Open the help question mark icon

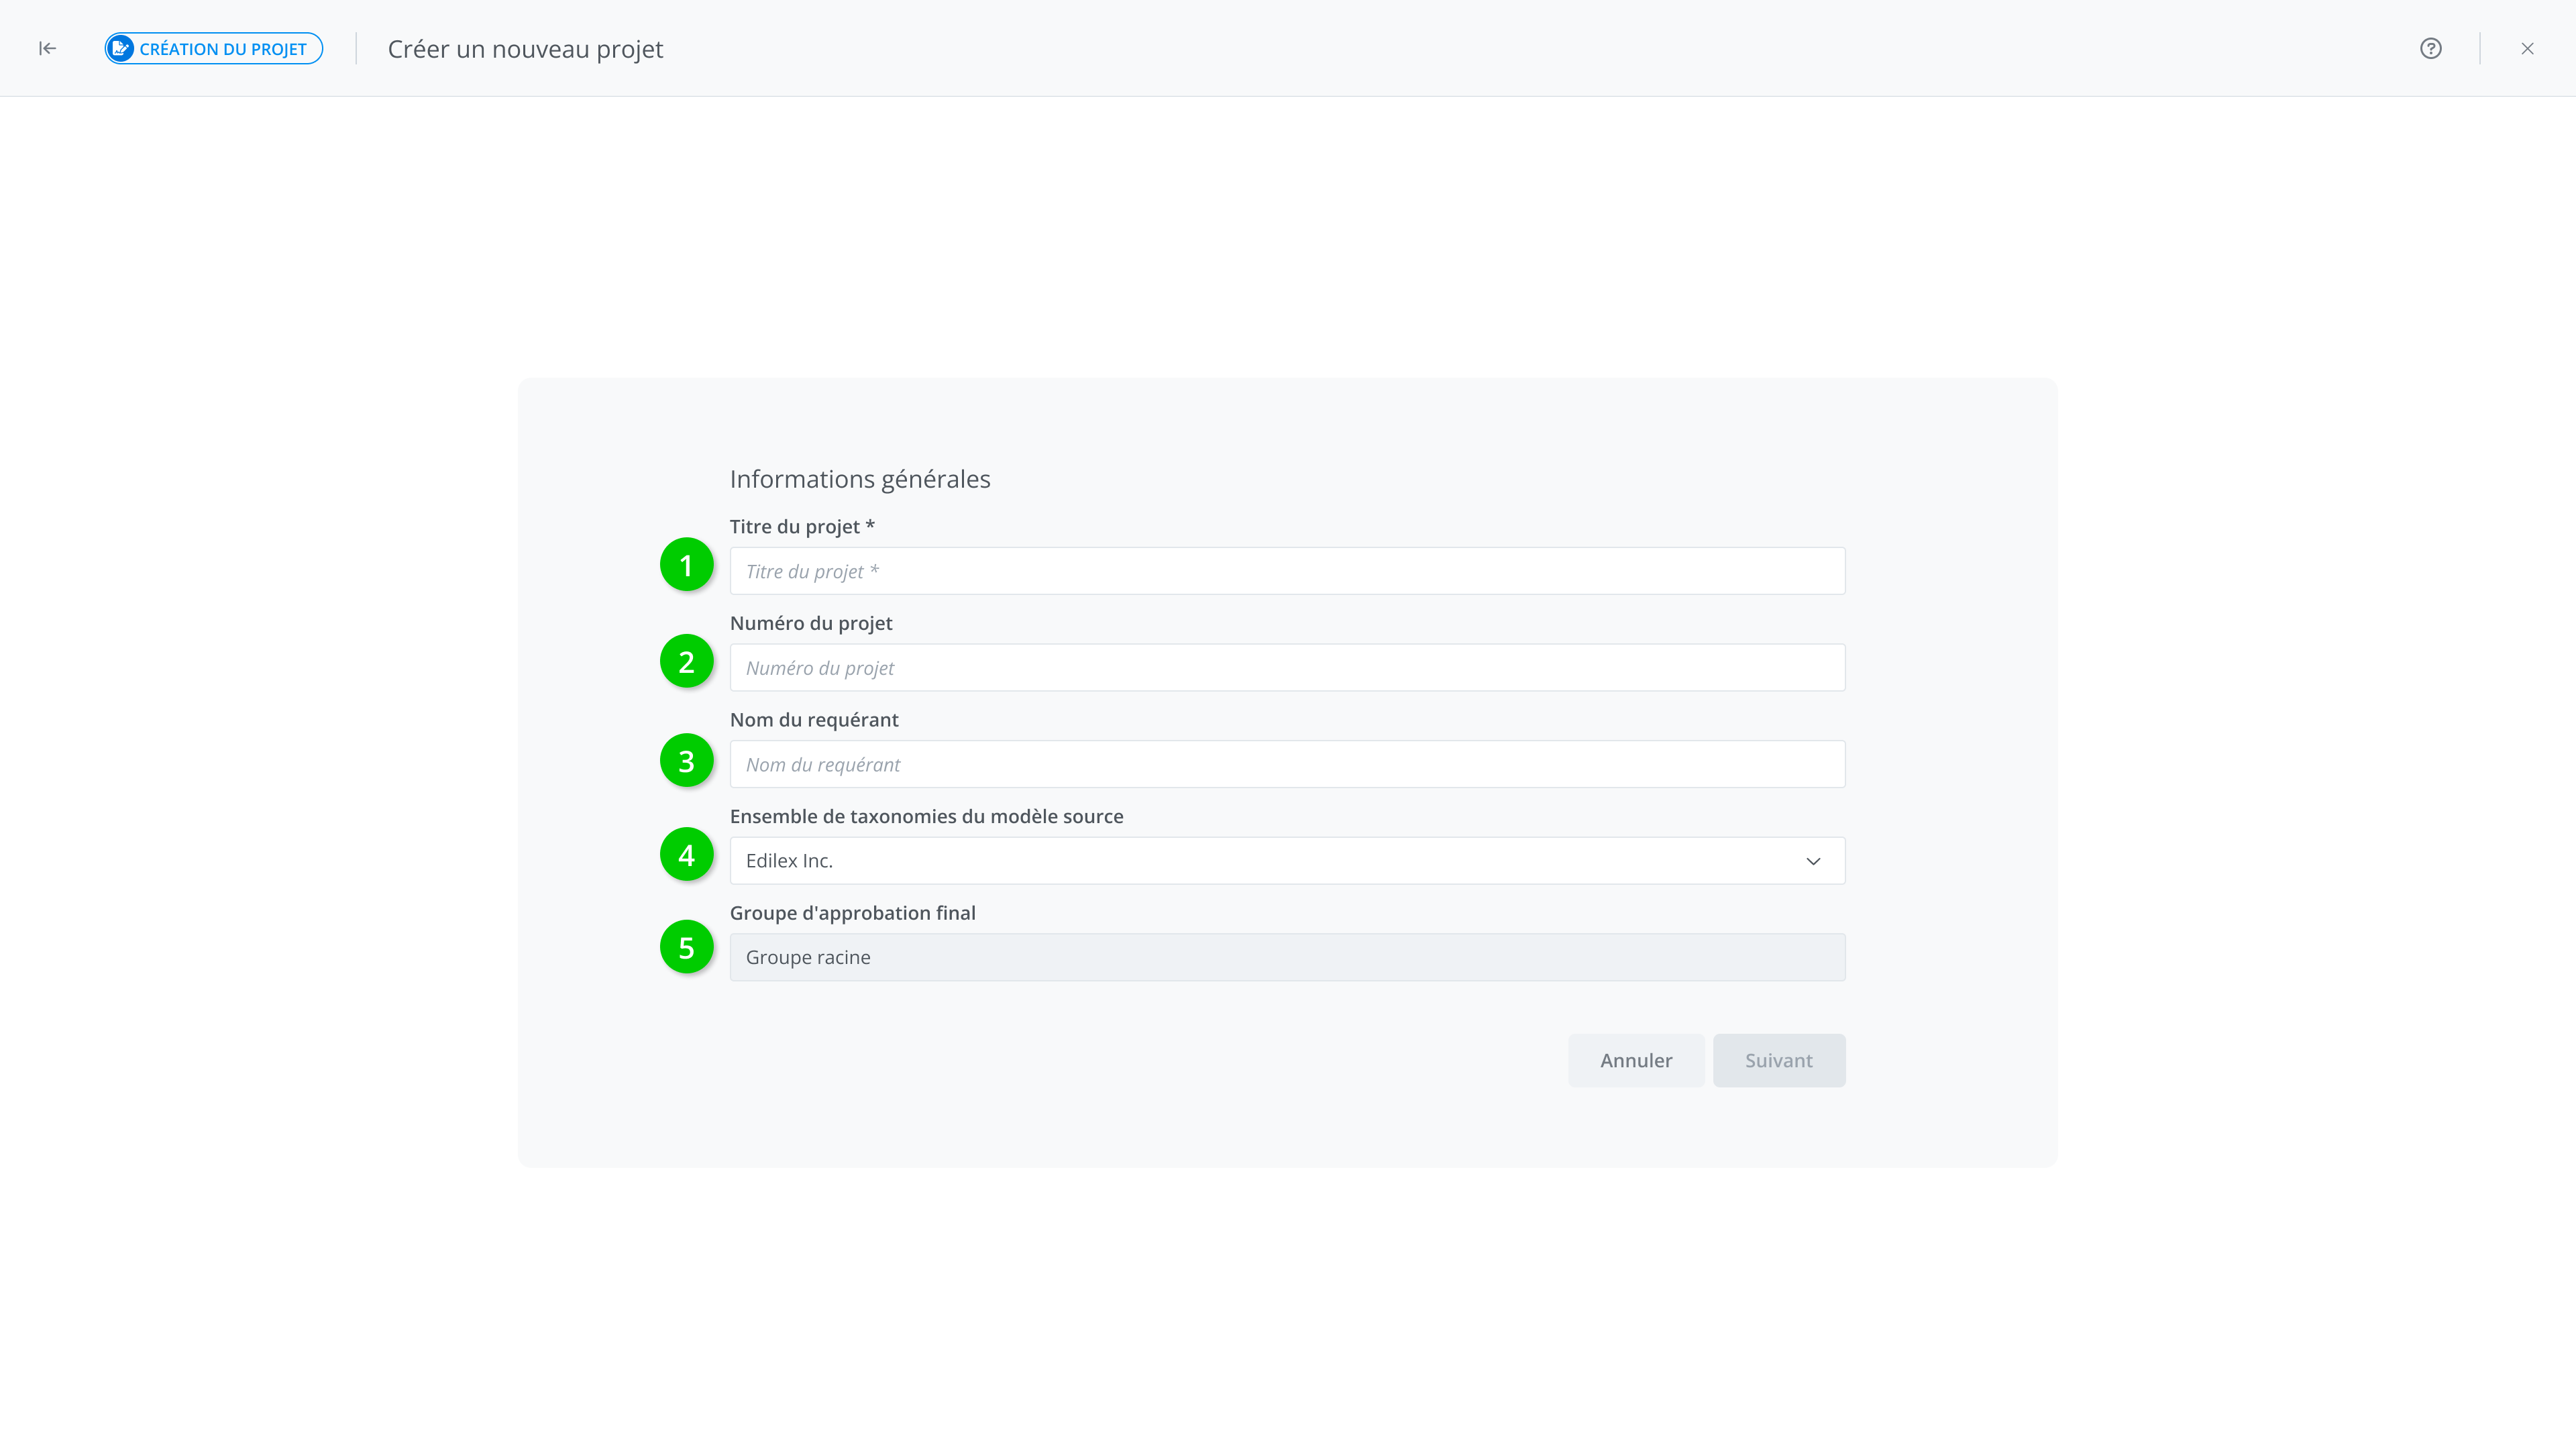coord(2430,48)
